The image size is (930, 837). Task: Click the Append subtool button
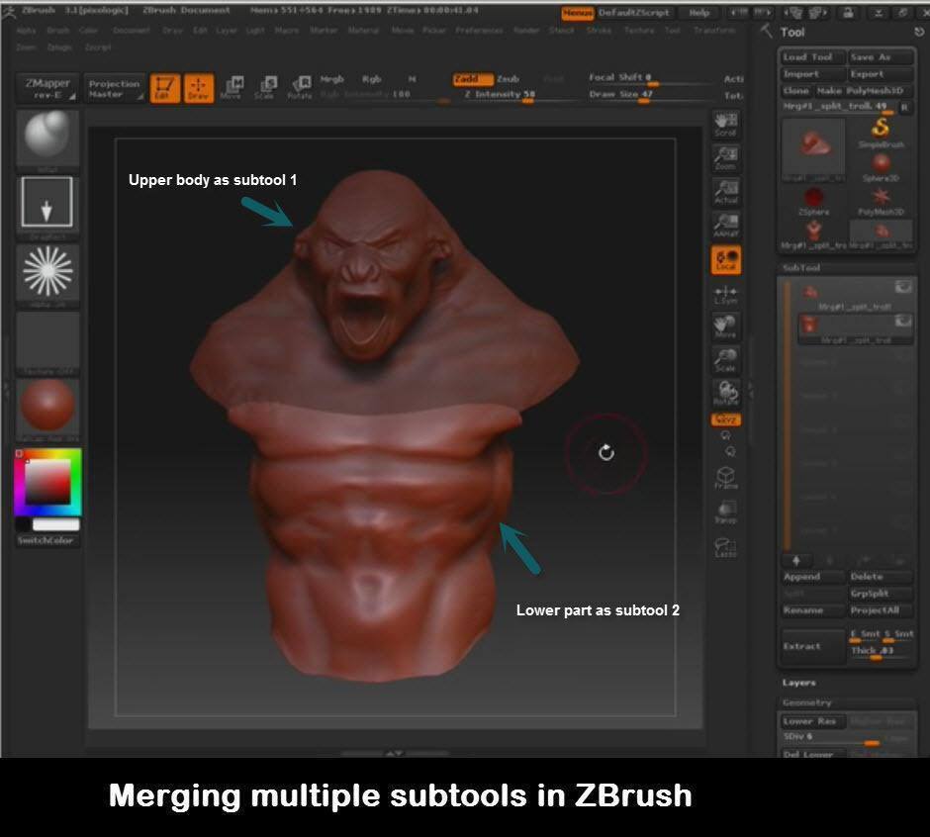[x=812, y=577]
